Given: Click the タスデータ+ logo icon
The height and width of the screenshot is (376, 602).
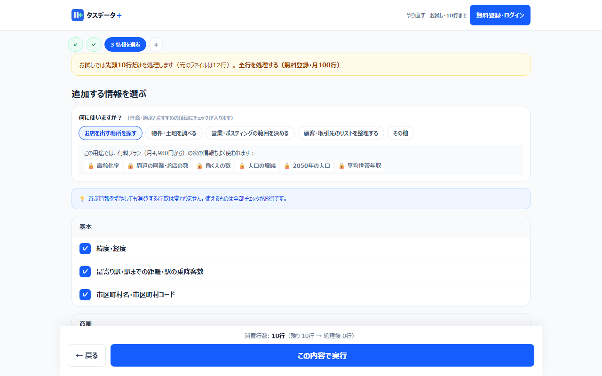Looking at the screenshot, I should coord(78,15).
